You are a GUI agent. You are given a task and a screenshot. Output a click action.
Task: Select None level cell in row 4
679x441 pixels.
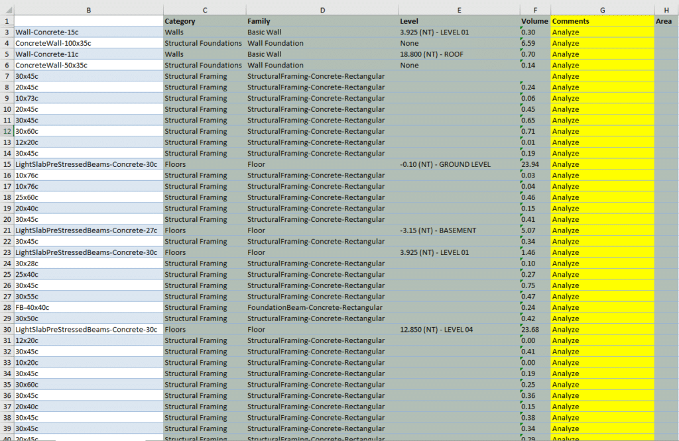[x=459, y=43]
